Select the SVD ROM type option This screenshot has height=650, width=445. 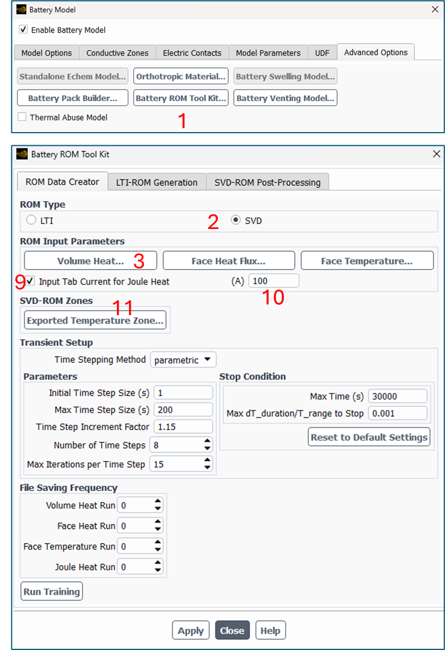click(x=236, y=221)
